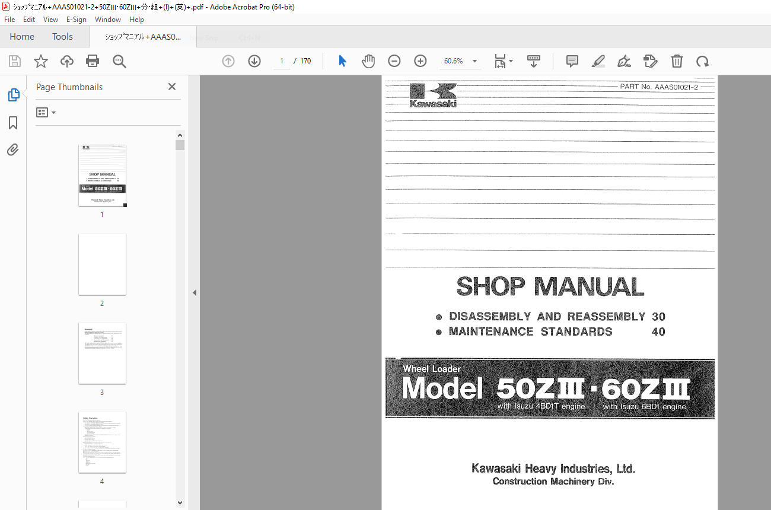Select page 4 thumbnail
771x510 pixels.
[x=102, y=442]
